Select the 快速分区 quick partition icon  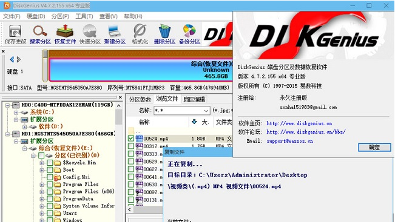(90, 31)
